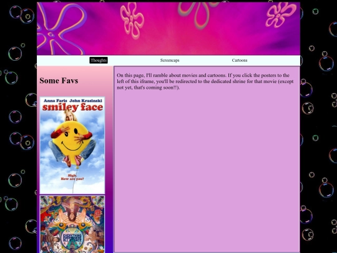Open the Thoughts navigation tab
Screen dimensions: 337x253
pos(99,61)
